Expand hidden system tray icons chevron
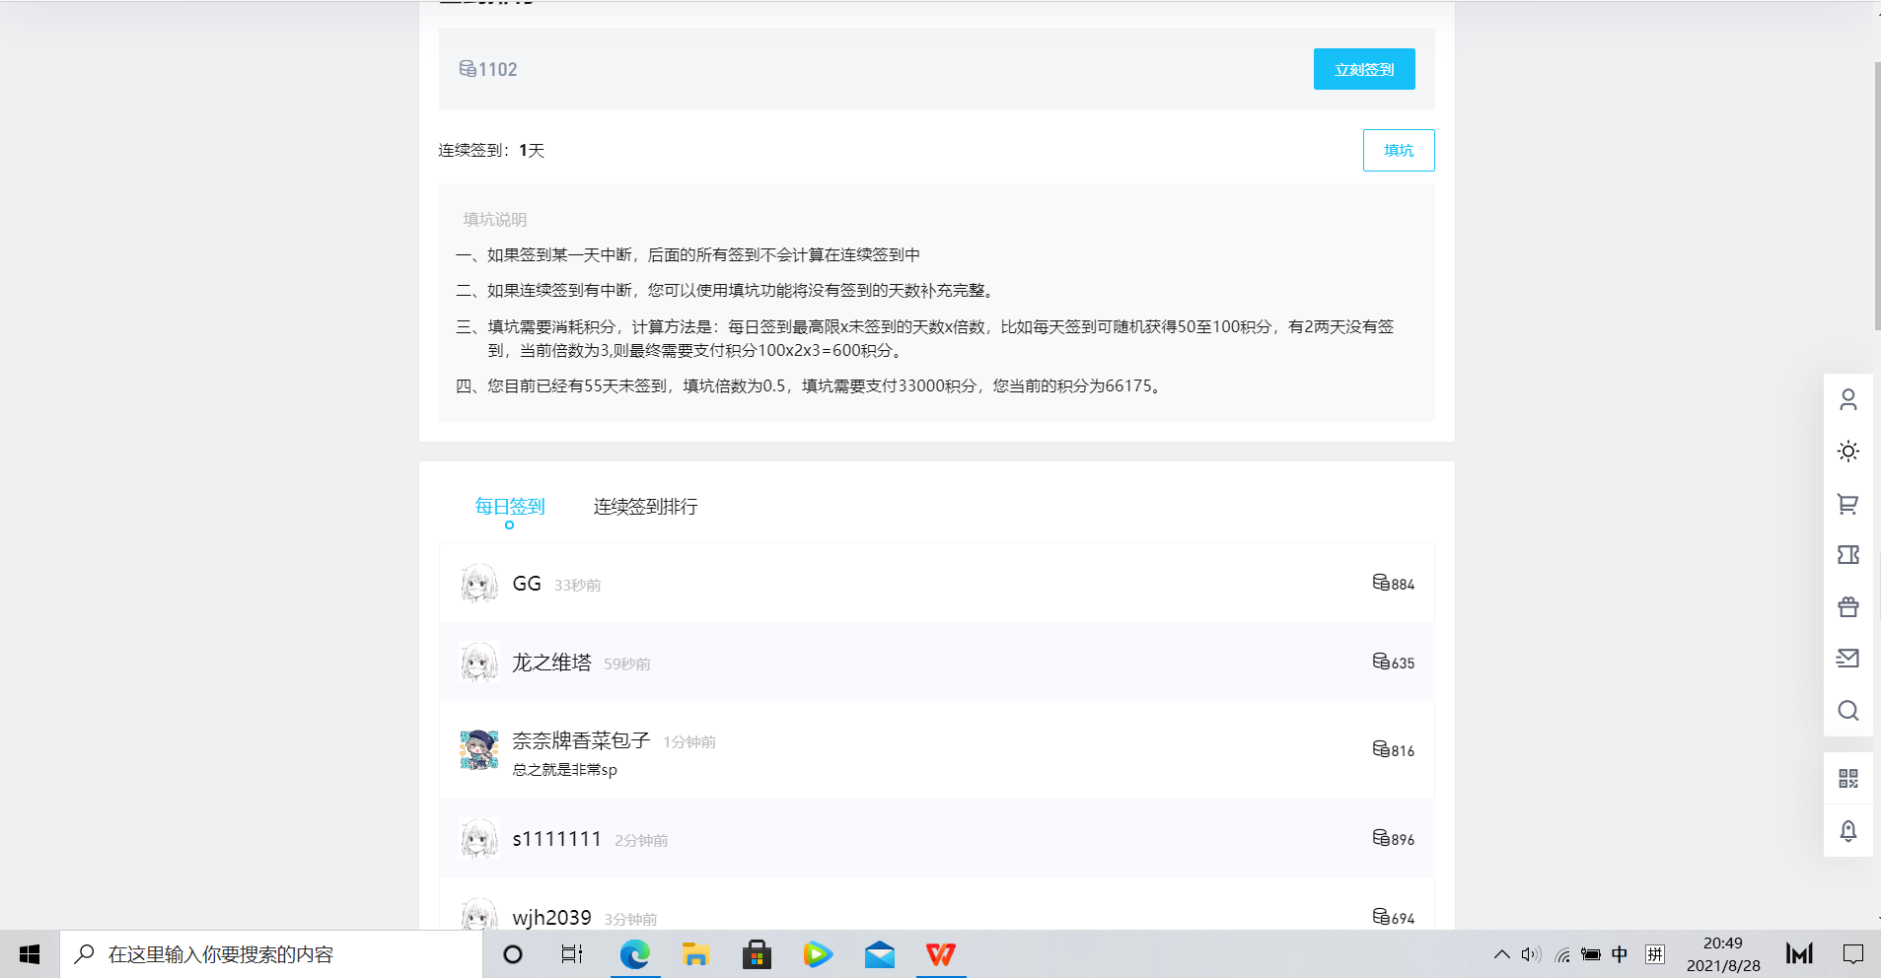 point(1501,954)
